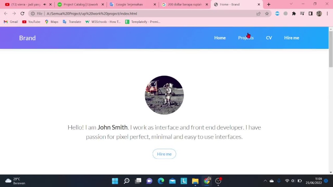Click the grey globe extension icon
The width and height of the screenshot is (333, 187).
click(x=286, y=14)
